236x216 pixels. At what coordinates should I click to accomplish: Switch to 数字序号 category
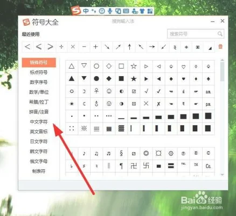click(x=39, y=82)
